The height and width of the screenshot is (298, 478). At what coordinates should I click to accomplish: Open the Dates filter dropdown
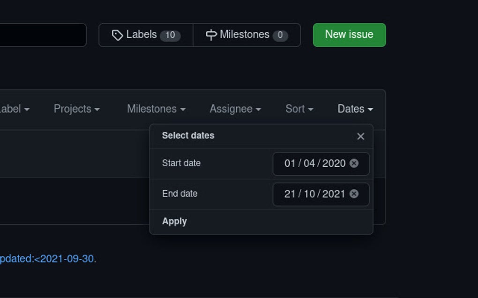click(354, 109)
